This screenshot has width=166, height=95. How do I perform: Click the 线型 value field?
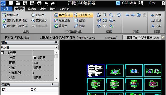pos(43,68)
